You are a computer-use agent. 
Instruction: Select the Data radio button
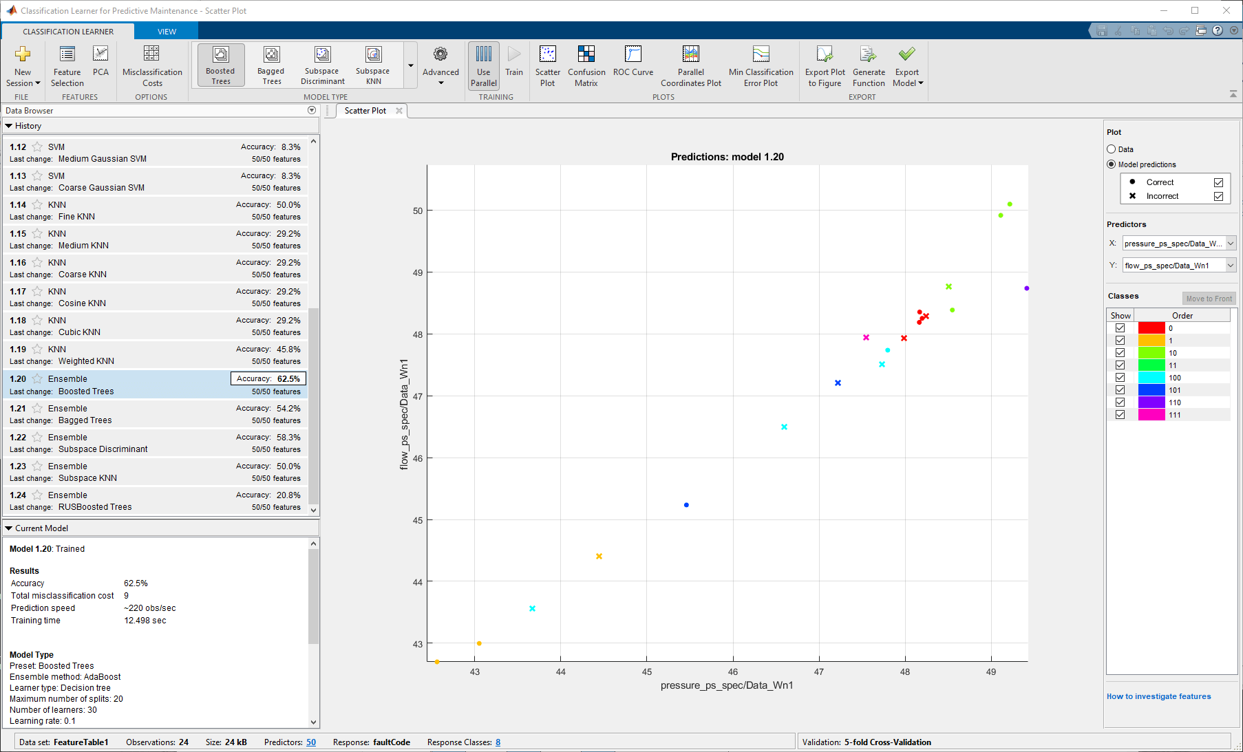tap(1112, 149)
